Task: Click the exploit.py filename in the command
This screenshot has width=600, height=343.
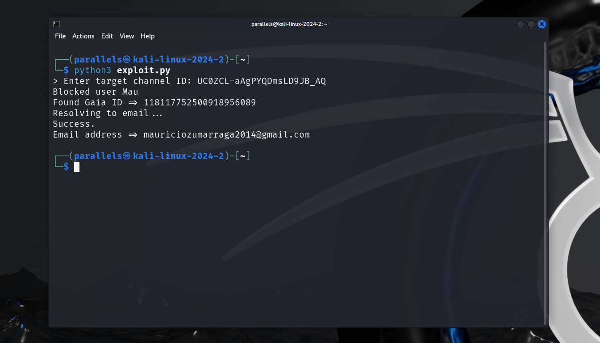Action: [144, 71]
